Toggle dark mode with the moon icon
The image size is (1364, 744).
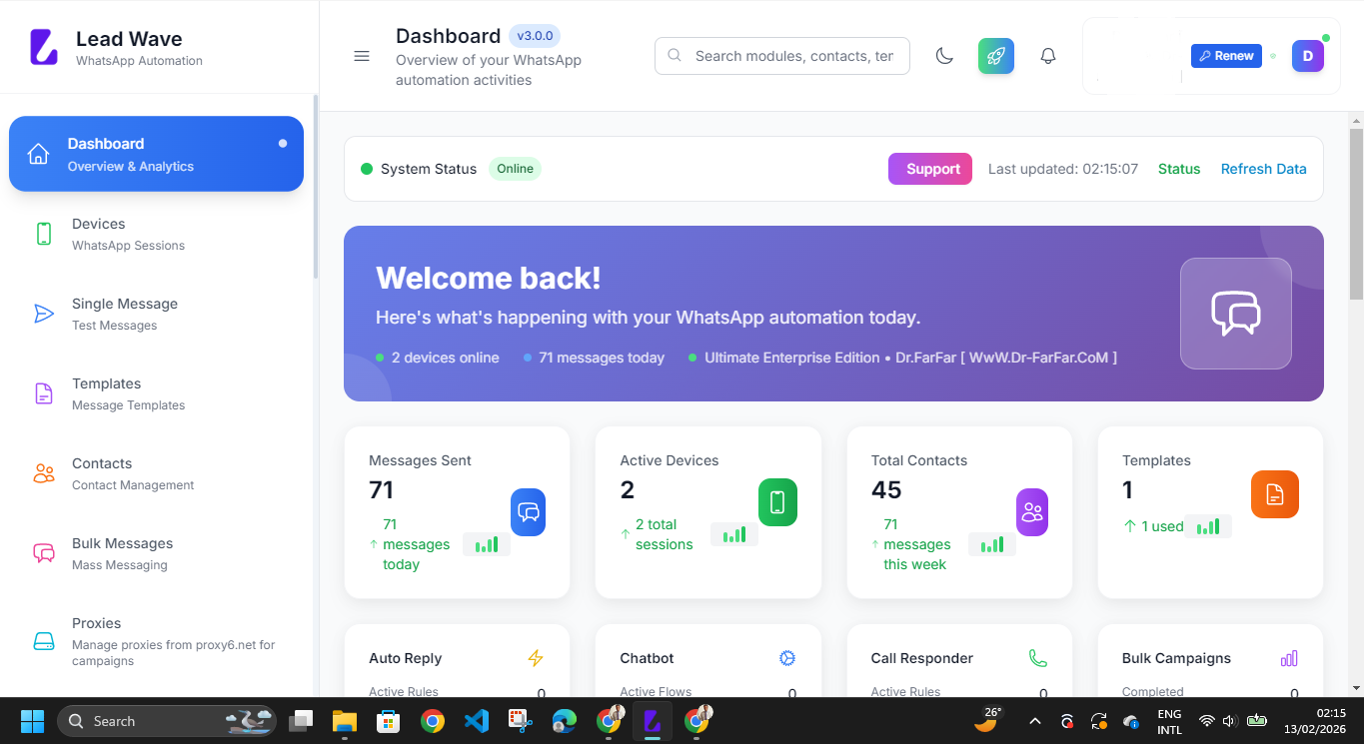(944, 56)
